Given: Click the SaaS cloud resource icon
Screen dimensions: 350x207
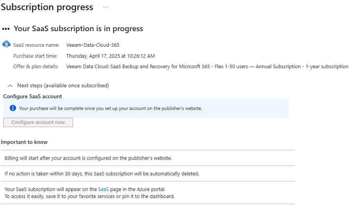Looking at the screenshot, I should pos(6,44).
